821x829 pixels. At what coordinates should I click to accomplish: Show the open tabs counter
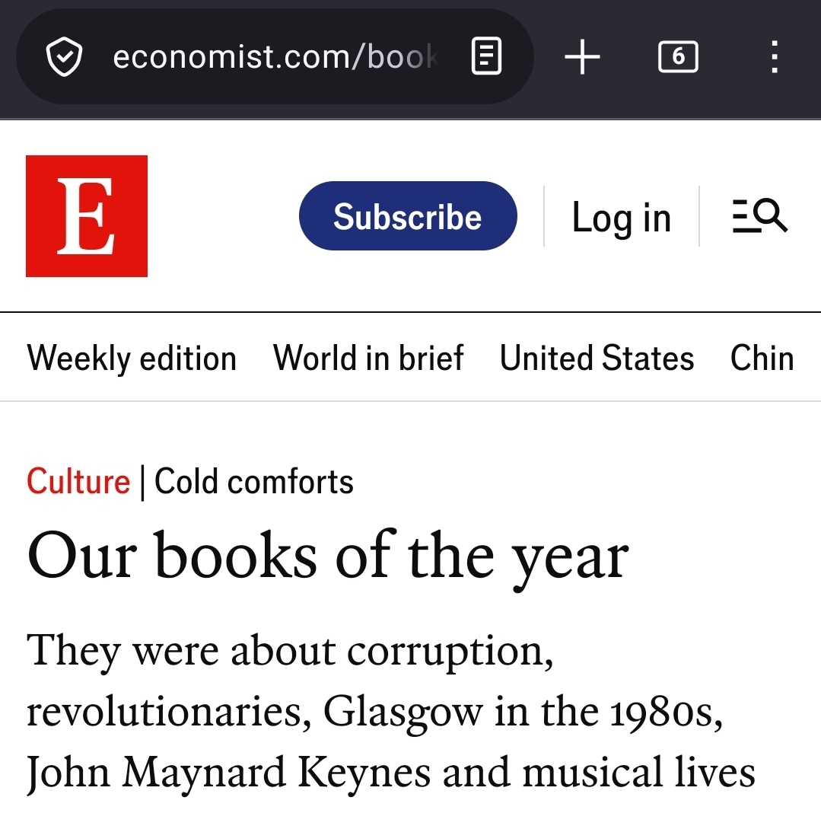click(x=677, y=57)
